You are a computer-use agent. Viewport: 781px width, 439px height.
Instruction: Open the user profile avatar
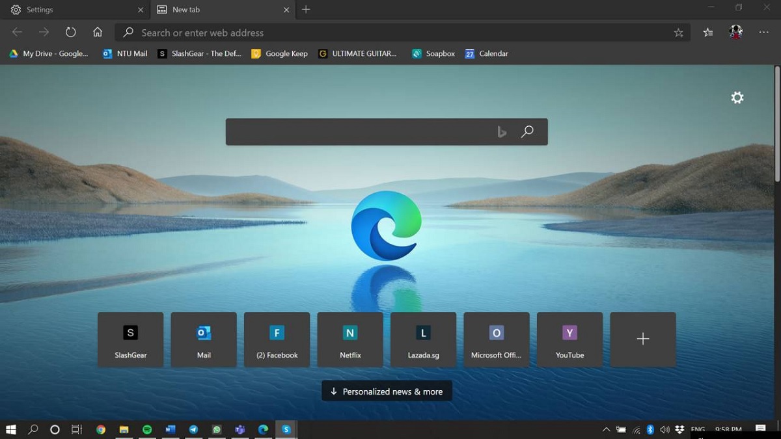click(736, 33)
